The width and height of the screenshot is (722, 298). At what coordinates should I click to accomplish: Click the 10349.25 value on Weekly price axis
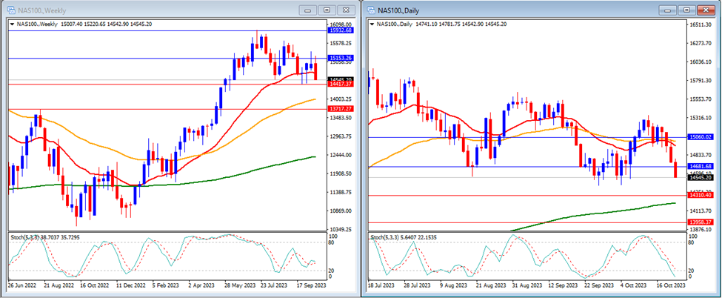click(x=341, y=229)
